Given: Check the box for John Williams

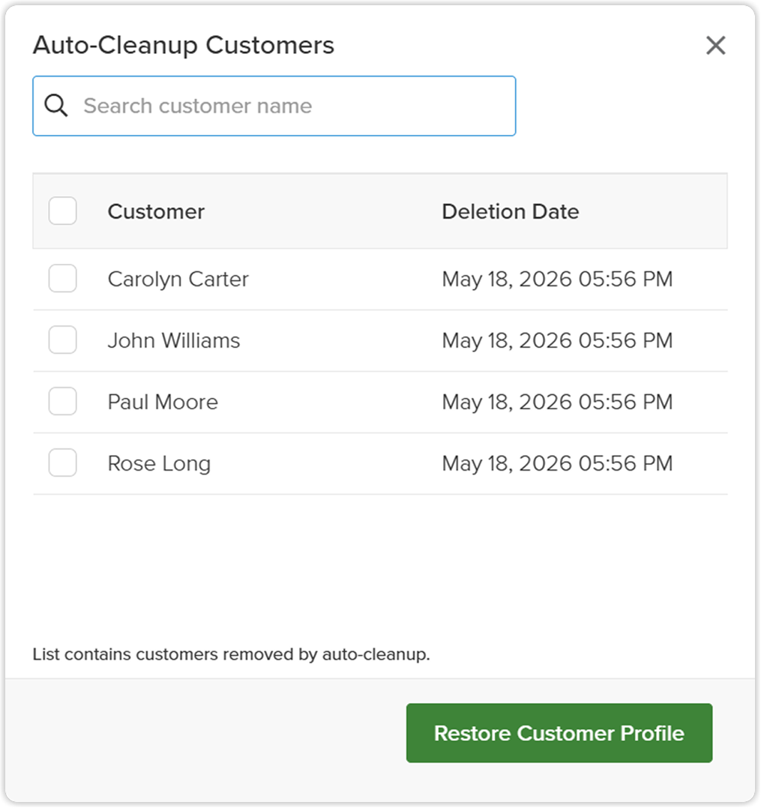Looking at the screenshot, I should [x=62, y=340].
